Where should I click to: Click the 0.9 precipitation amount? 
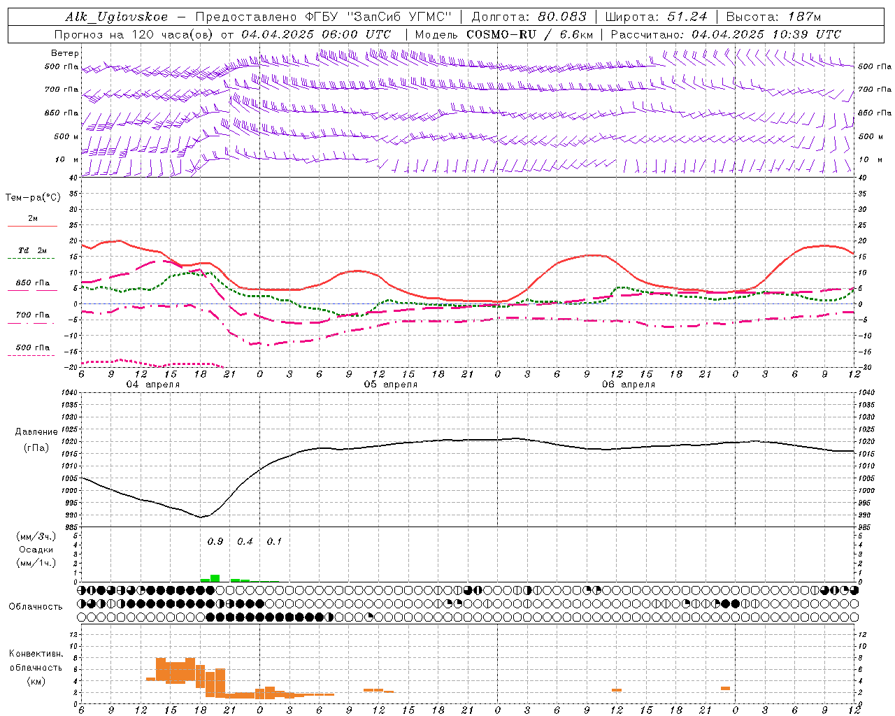(x=215, y=542)
